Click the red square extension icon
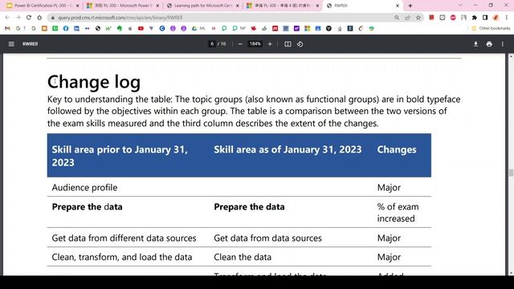This screenshot has width=514, height=289. pos(431,18)
